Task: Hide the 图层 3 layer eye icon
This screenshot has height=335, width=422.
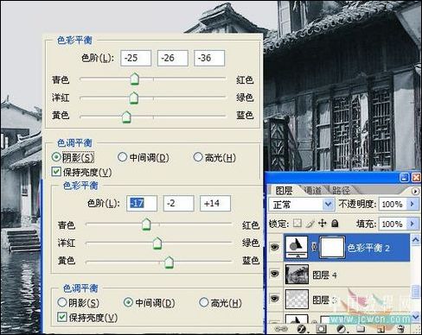Action: pyautogui.click(x=275, y=299)
